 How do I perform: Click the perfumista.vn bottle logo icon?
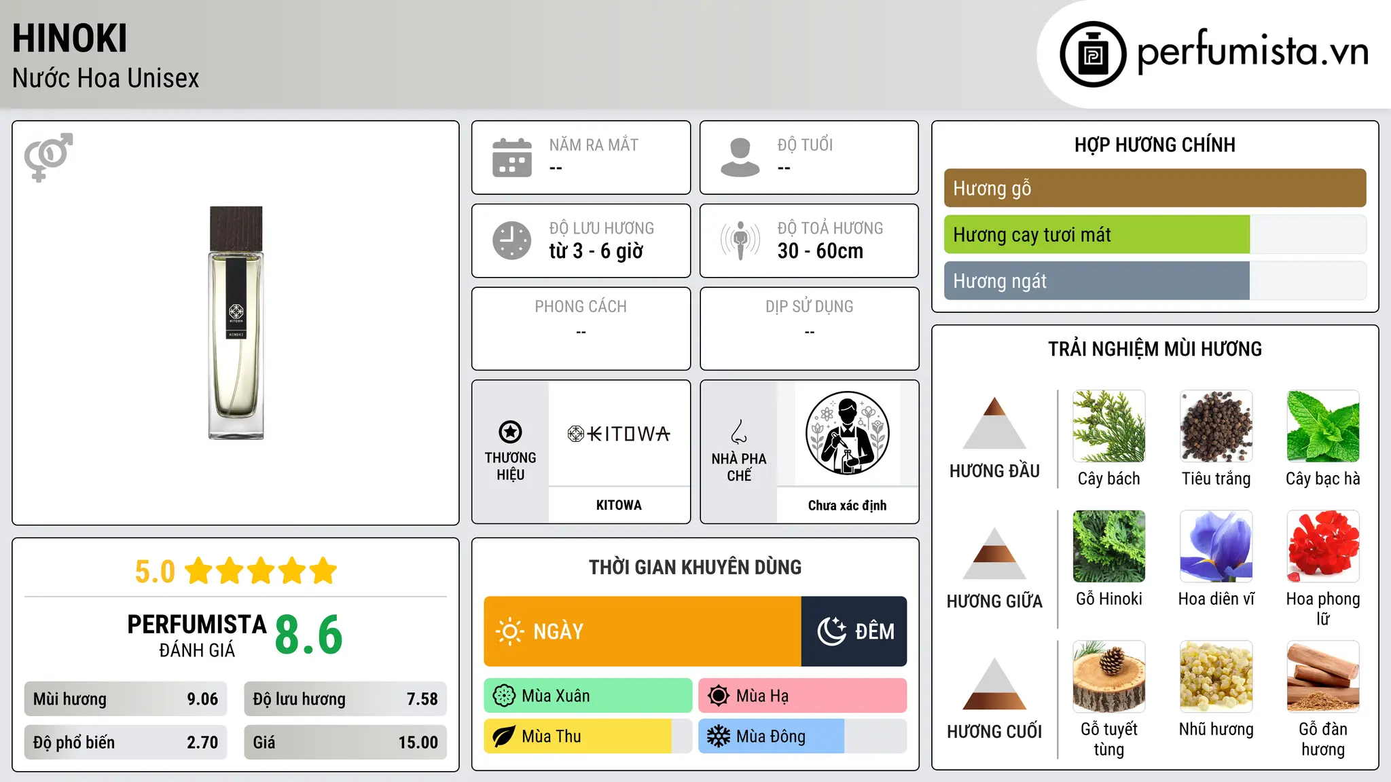tap(1093, 54)
